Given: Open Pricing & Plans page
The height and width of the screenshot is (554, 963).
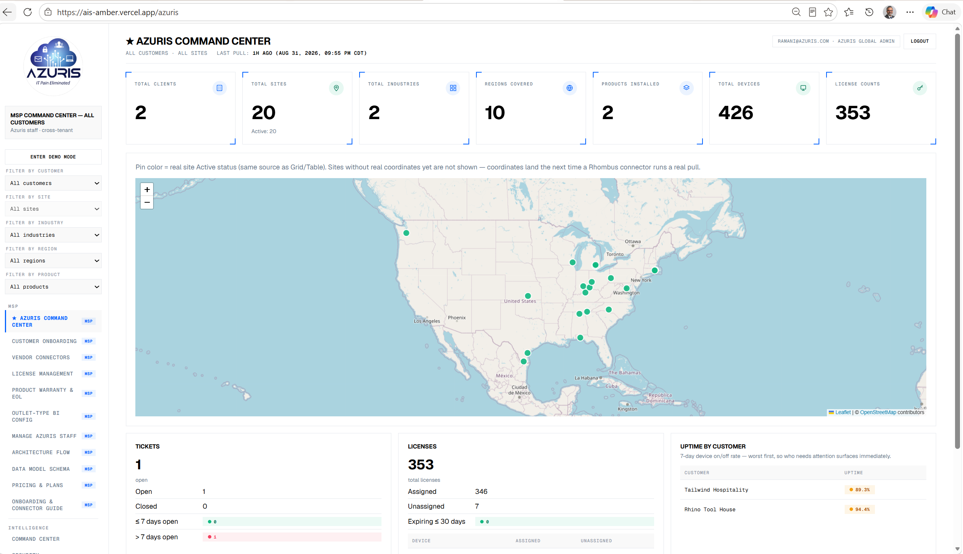Looking at the screenshot, I should [x=53, y=486].
